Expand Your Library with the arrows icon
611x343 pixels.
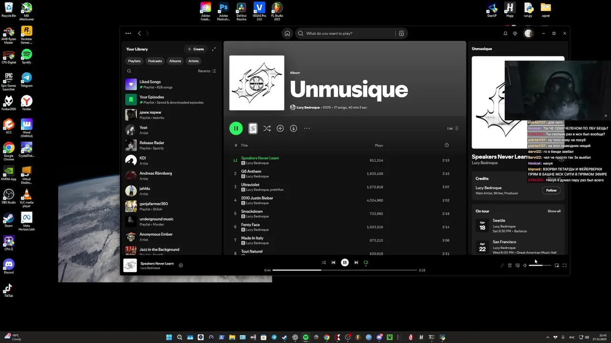pyautogui.click(x=214, y=49)
